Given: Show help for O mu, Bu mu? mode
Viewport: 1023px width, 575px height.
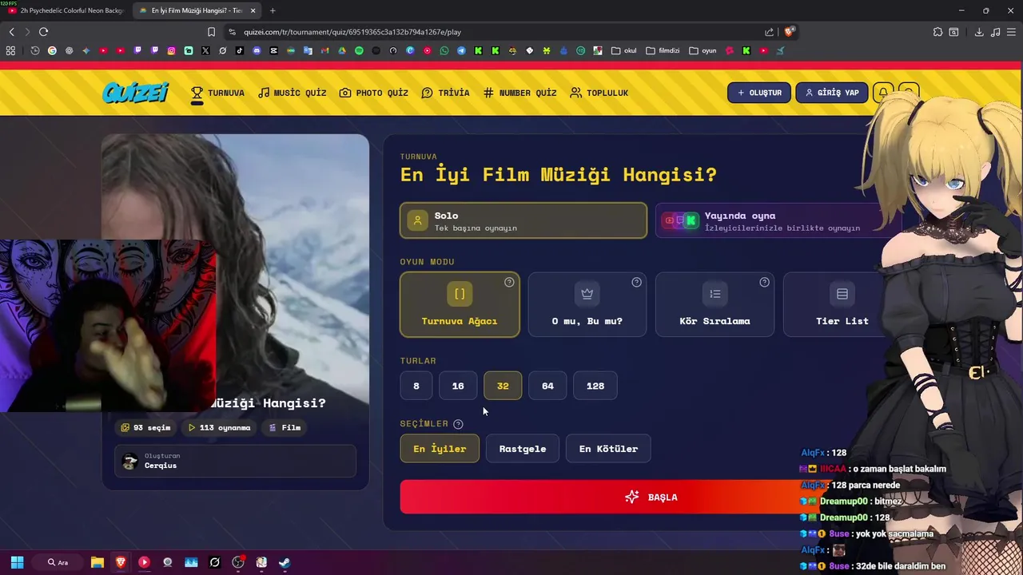Looking at the screenshot, I should pos(636,282).
